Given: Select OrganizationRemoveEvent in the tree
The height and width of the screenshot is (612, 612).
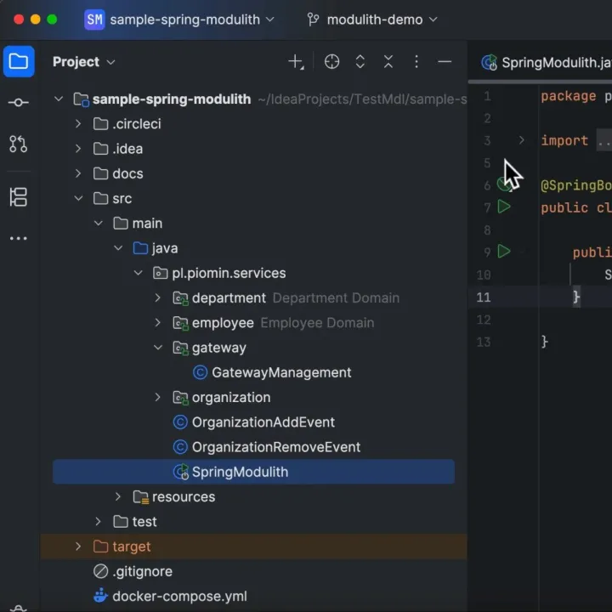Looking at the screenshot, I should 276,447.
